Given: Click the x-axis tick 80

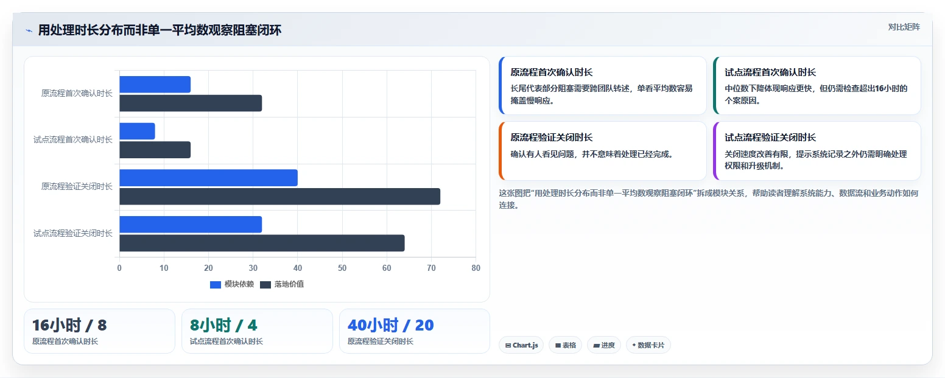Looking at the screenshot, I should coord(476,268).
